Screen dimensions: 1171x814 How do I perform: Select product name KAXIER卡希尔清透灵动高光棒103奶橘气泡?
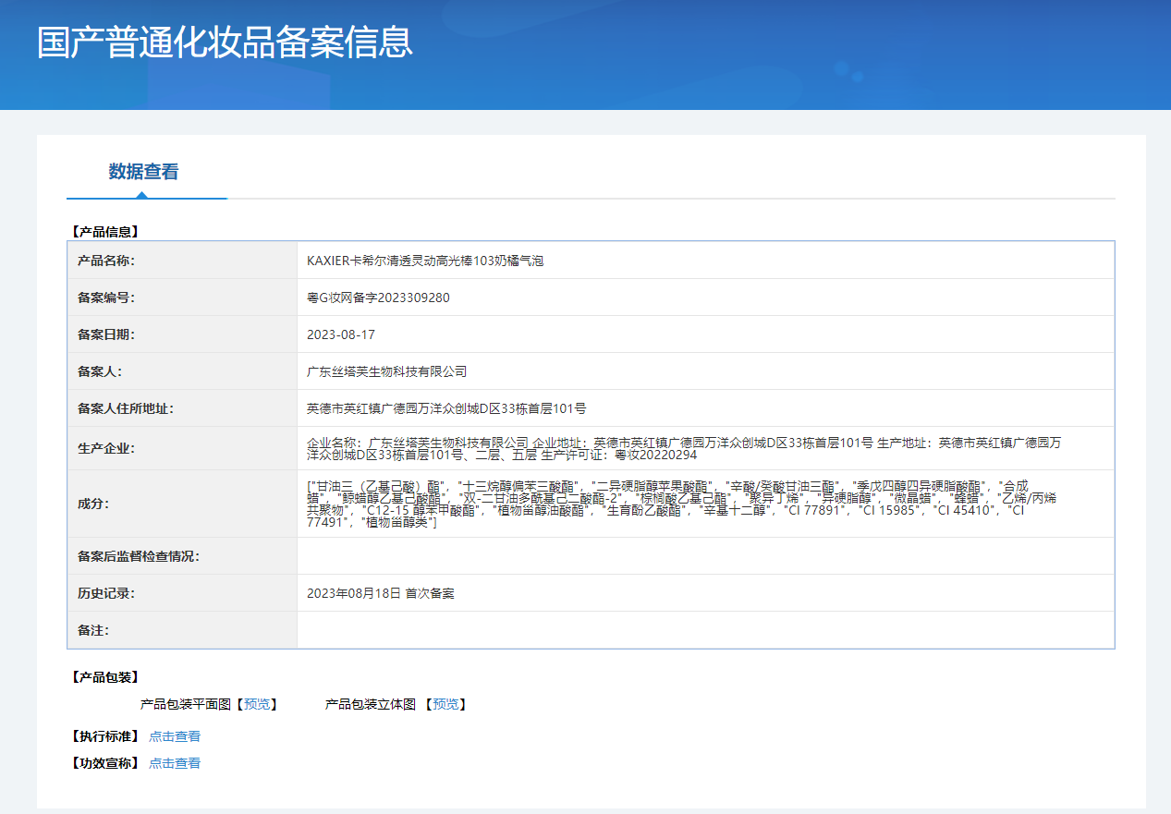425,261
